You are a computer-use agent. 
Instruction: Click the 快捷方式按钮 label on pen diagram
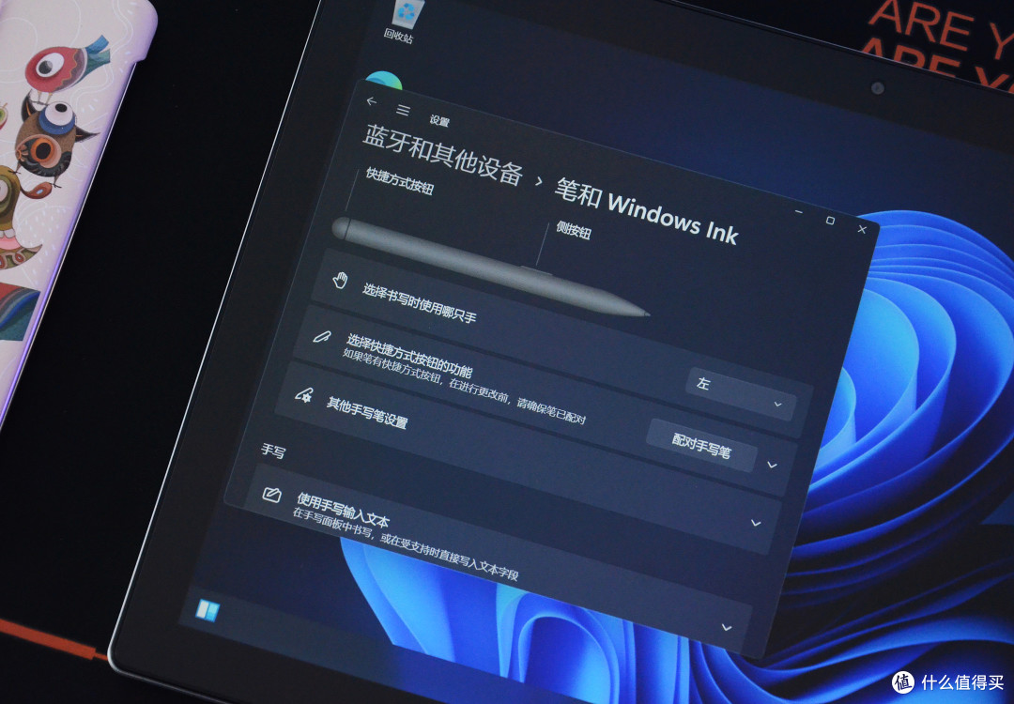point(399,180)
